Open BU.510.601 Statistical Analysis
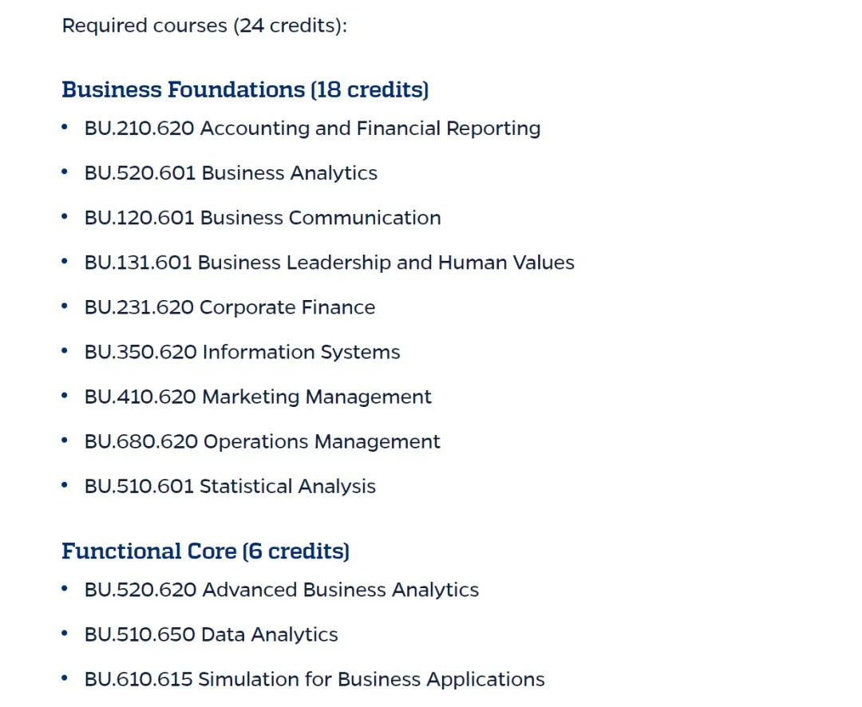The width and height of the screenshot is (862, 707). 230,486
